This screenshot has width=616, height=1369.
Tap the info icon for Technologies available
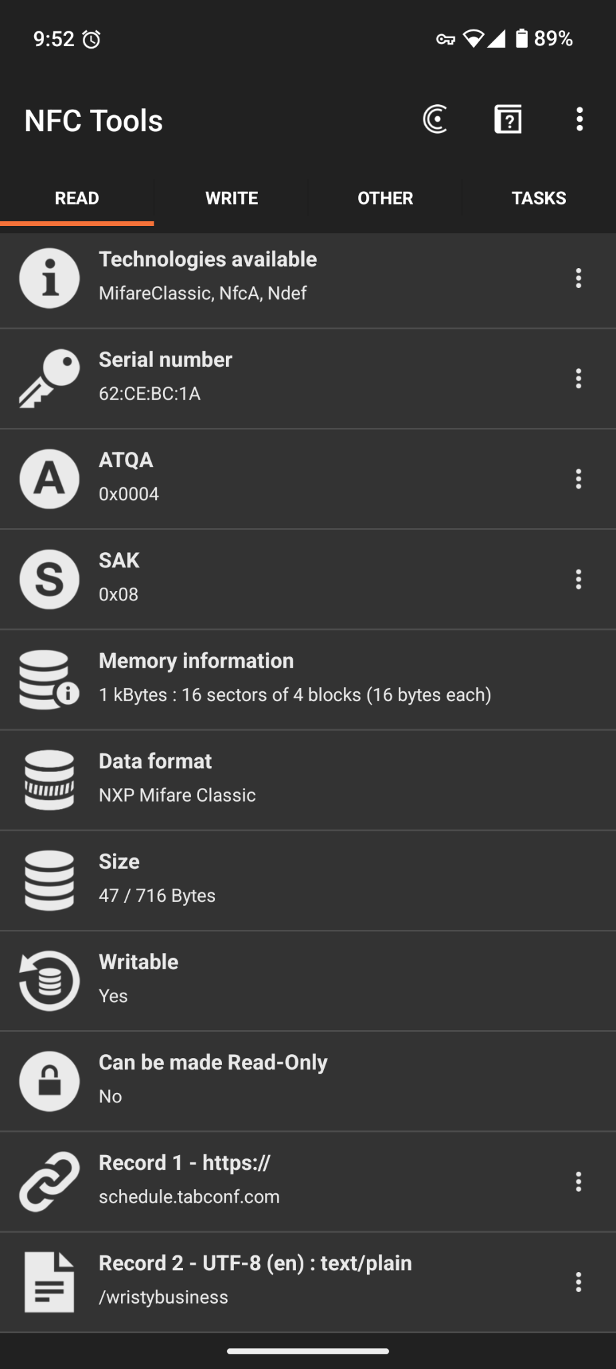pos(49,278)
